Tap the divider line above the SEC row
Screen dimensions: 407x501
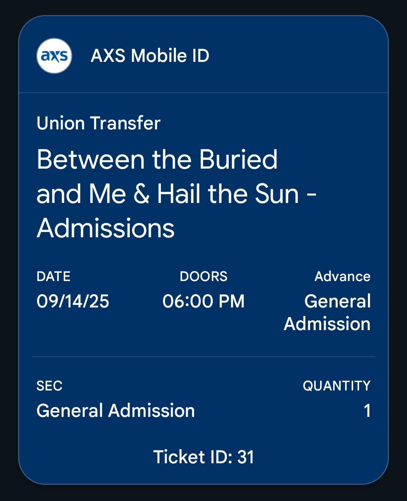pyautogui.click(x=203, y=357)
